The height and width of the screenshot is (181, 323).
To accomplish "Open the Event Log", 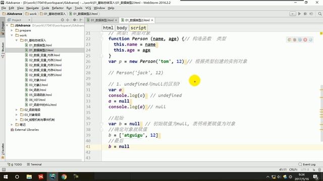I will point(307,164).
